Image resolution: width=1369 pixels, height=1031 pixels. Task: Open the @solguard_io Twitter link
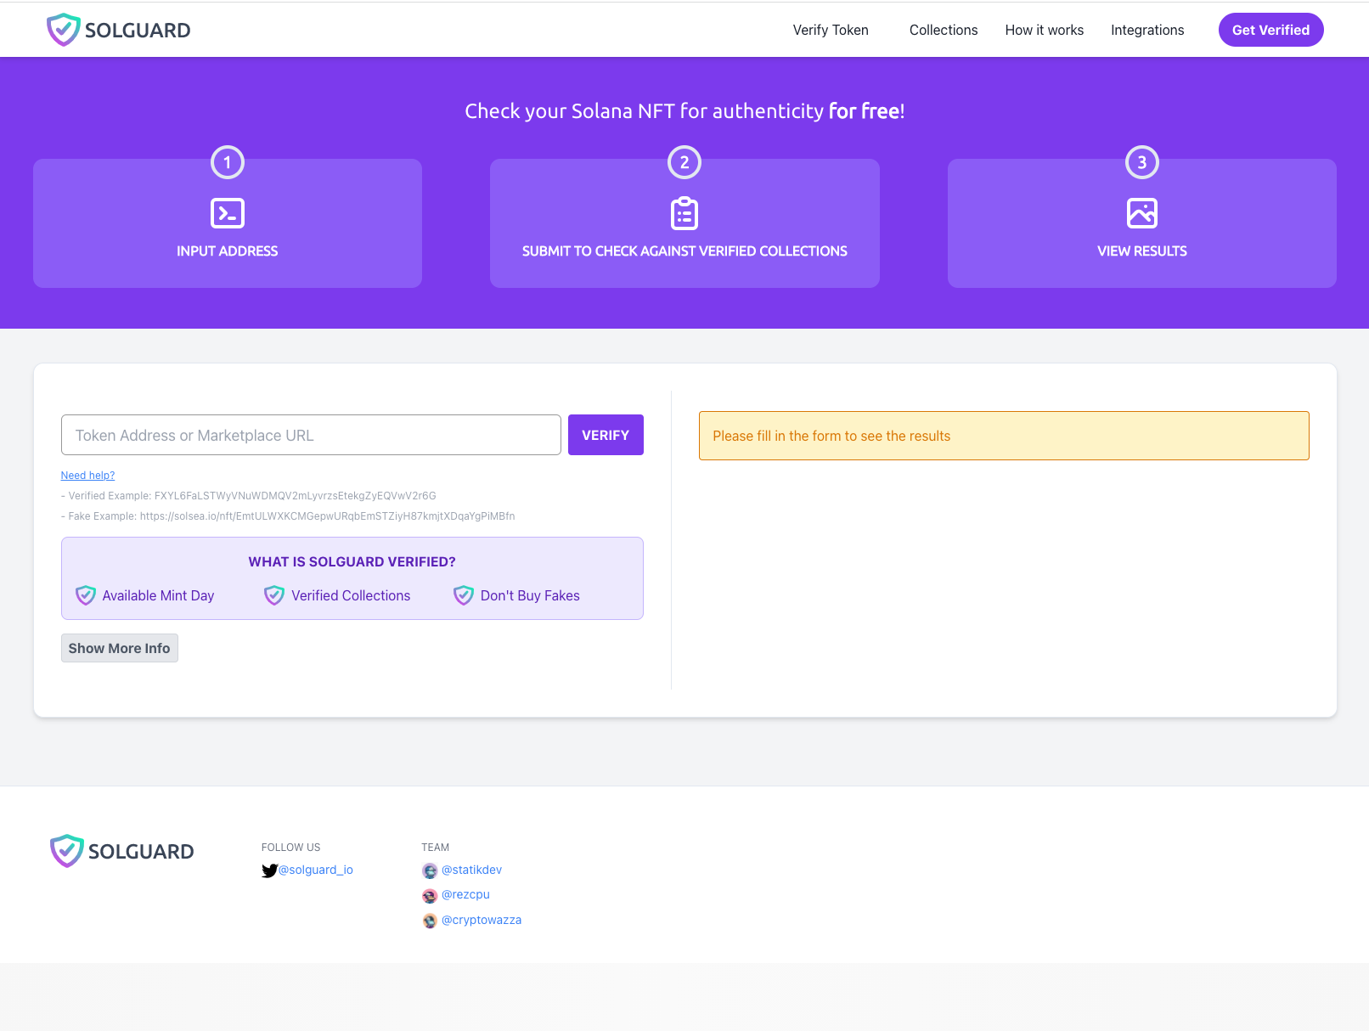[x=316, y=870]
